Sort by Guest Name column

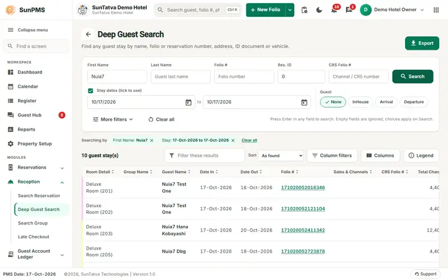(x=176, y=172)
